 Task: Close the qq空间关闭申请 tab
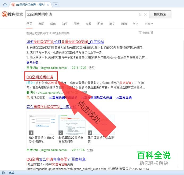pyautogui.click(x=48, y=5)
